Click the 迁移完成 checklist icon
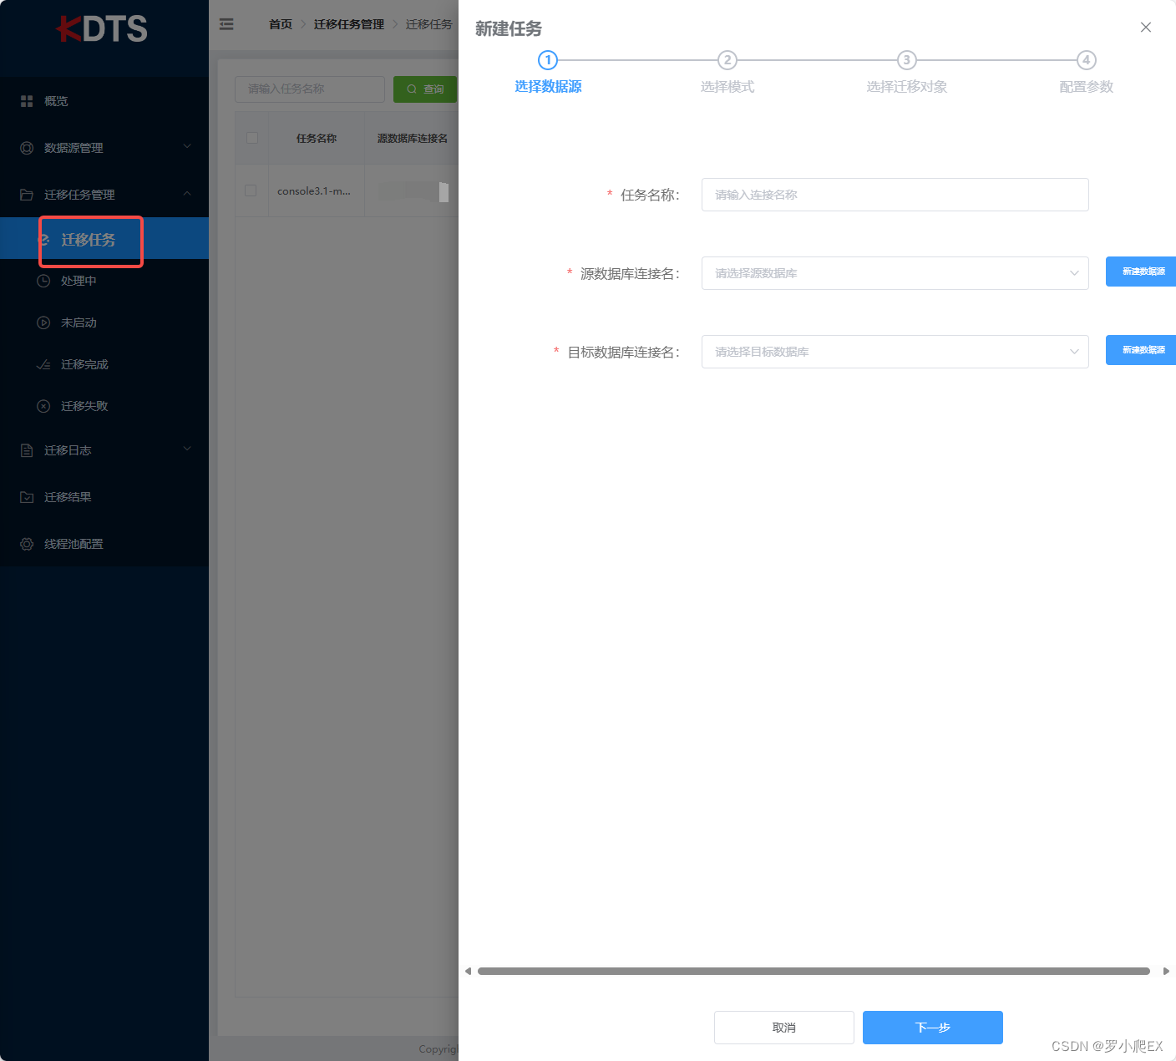 pos(43,364)
